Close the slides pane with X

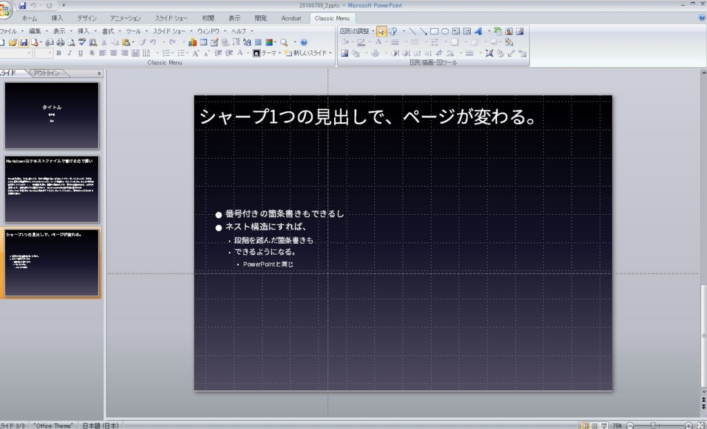(x=99, y=73)
